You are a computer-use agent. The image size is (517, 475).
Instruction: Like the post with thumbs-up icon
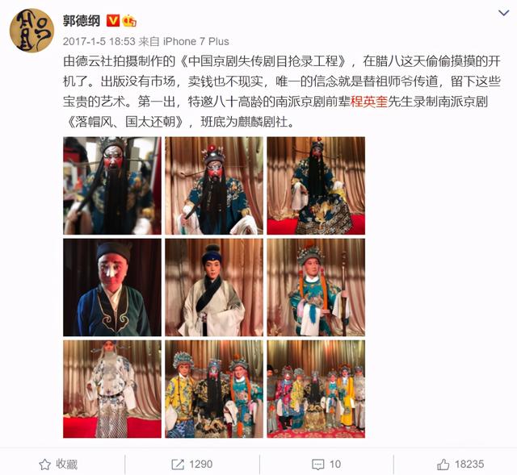point(443,465)
